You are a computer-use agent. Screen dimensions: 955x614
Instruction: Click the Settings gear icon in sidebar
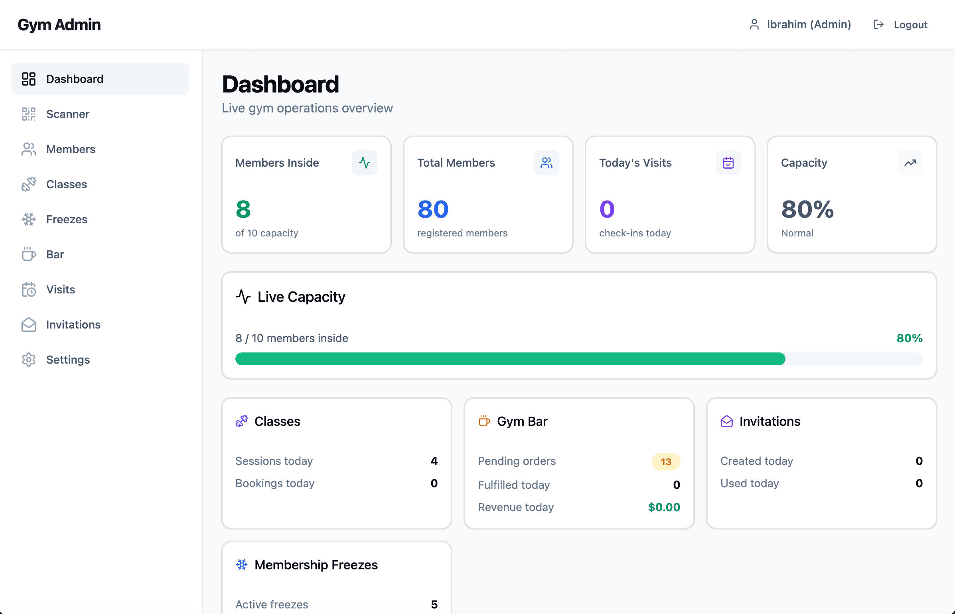click(x=29, y=360)
